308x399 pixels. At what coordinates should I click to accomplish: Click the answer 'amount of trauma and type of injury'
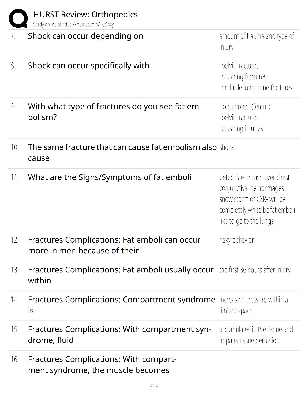(256, 42)
